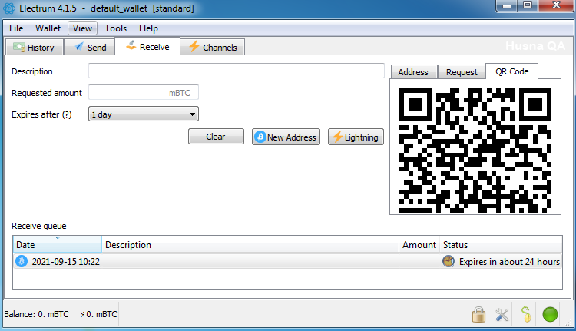Screen dimensions: 576x331
Task: Open preferences via tools icon in status bar
Action: tap(502, 314)
